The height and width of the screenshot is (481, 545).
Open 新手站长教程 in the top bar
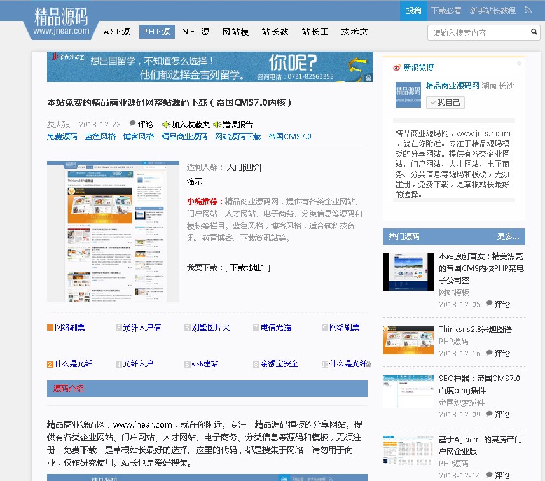pyautogui.click(x=492, y=10)
